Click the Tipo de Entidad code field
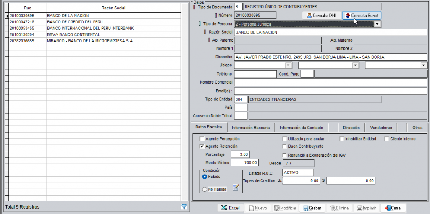Screen dimensions: 430x214 click(x=241, y=99)
